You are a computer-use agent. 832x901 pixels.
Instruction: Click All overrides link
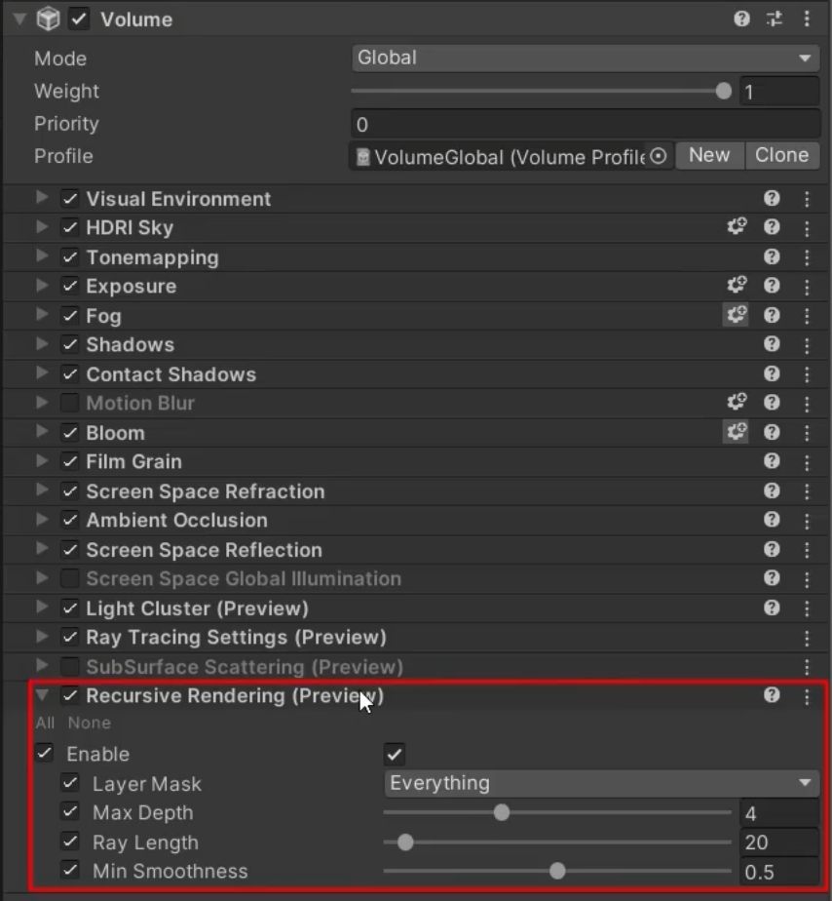point(45,723)
